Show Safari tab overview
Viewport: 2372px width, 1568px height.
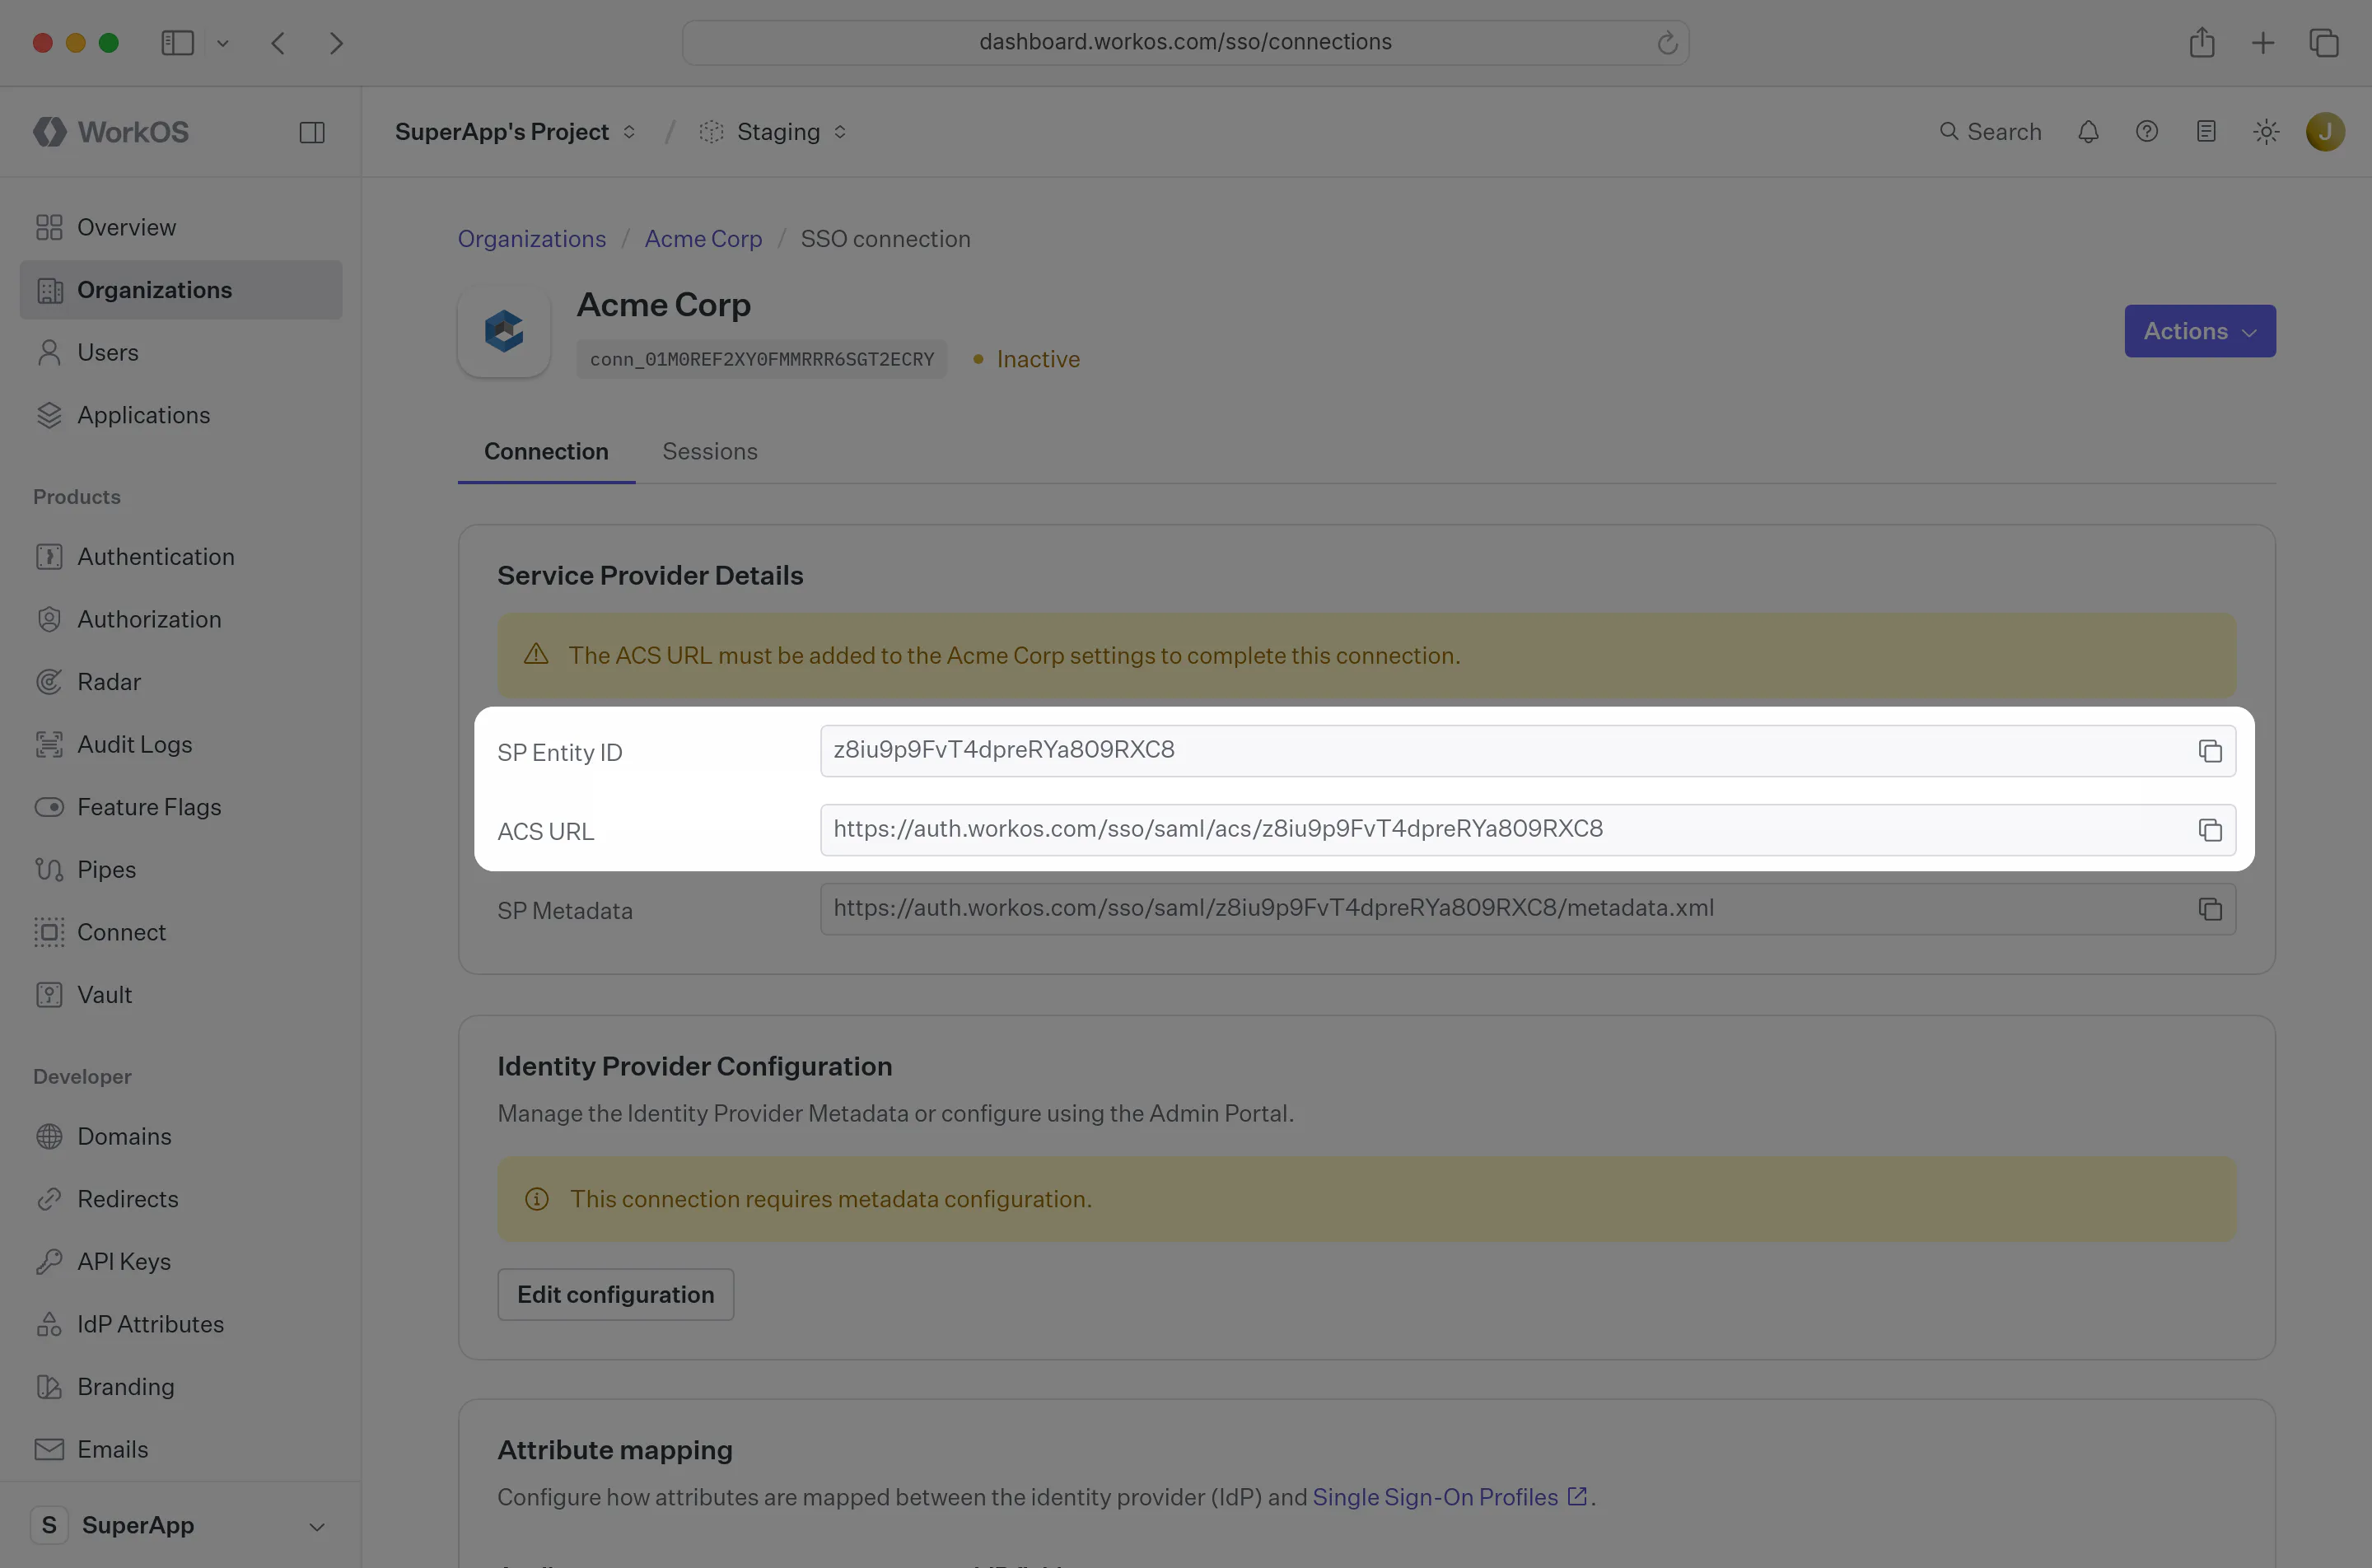point(2324,43)
